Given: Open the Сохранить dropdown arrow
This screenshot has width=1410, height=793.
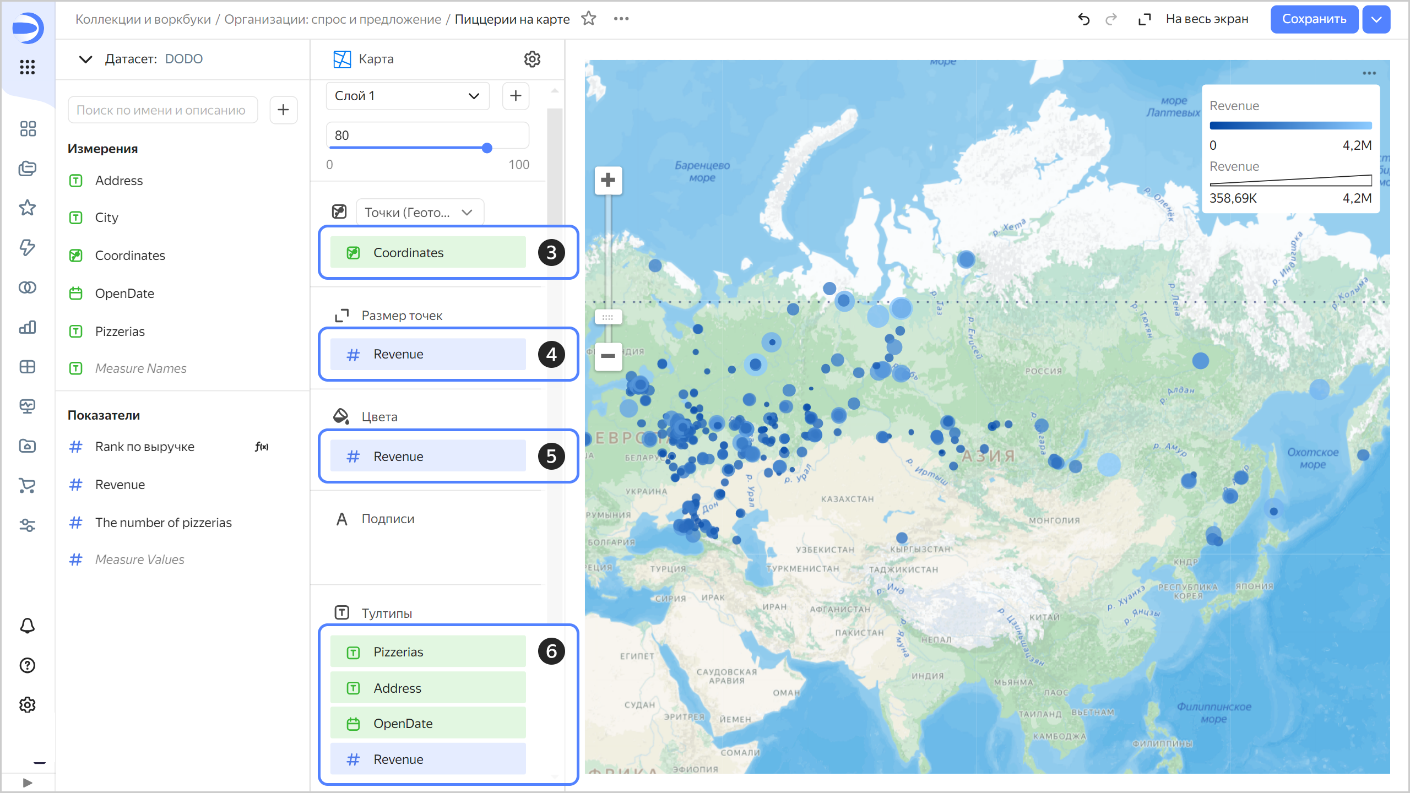Looking at the screenshot, I should pos(1376,19).
